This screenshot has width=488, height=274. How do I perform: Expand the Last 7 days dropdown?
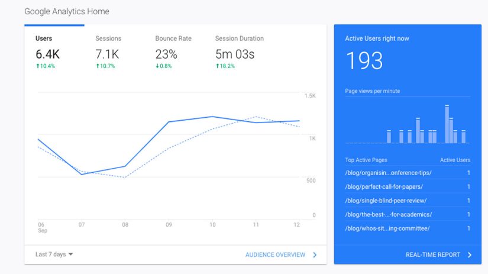click(54, 254)
